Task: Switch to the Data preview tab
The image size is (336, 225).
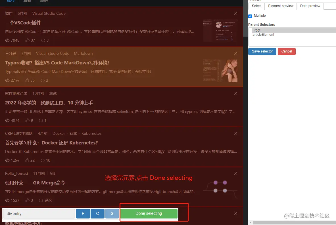Action: click(310, 6)
